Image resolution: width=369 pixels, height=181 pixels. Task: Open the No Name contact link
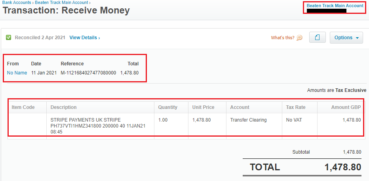tap(17, 73)
